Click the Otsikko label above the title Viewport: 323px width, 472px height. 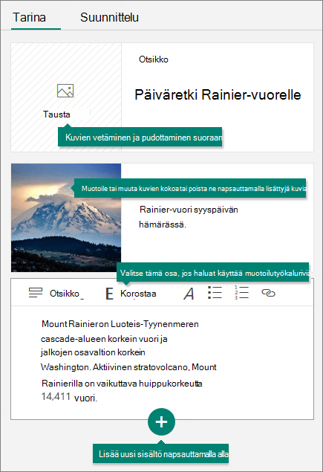pyautogui.click(x=154, y=59)
